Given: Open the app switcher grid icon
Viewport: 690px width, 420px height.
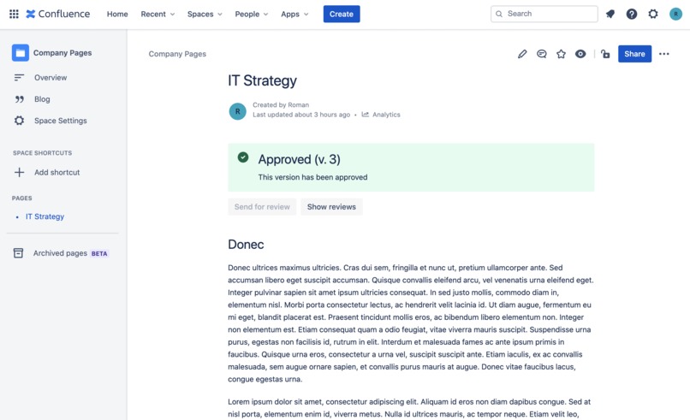Looking at the screenshot, I should 14,14.
